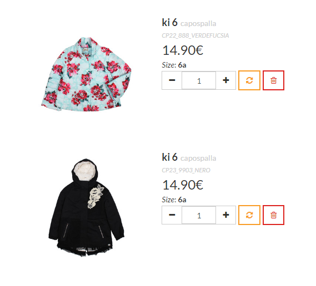The image size is (316, 286).
Task: Delete the CP23_9903_NERO black coat from cart
Action: 273,215
